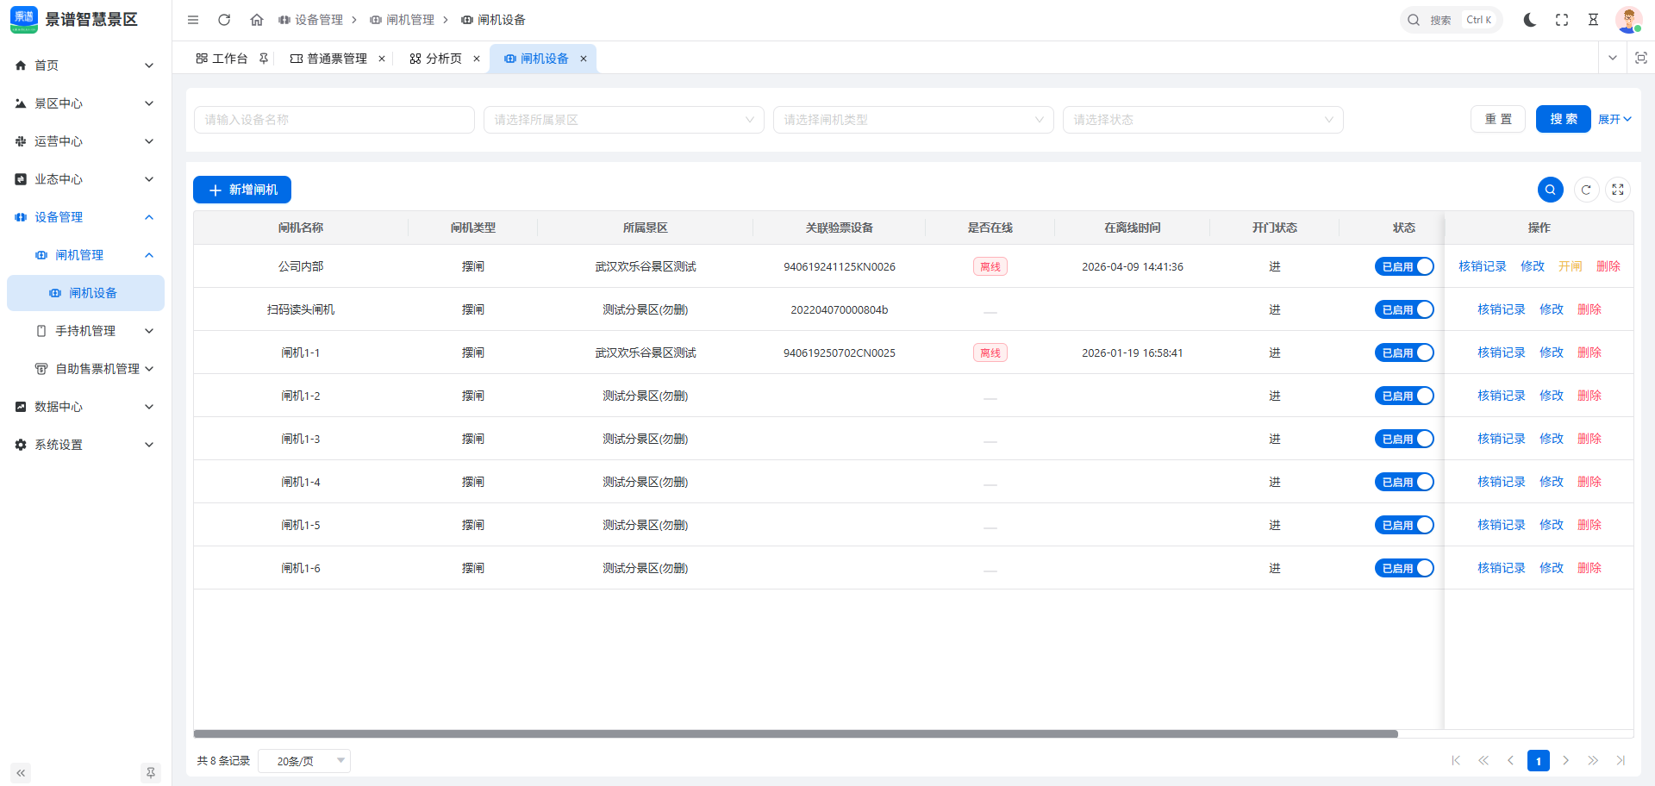Enter fullscreen using the top bar icon

click(x=1562, y=20)
